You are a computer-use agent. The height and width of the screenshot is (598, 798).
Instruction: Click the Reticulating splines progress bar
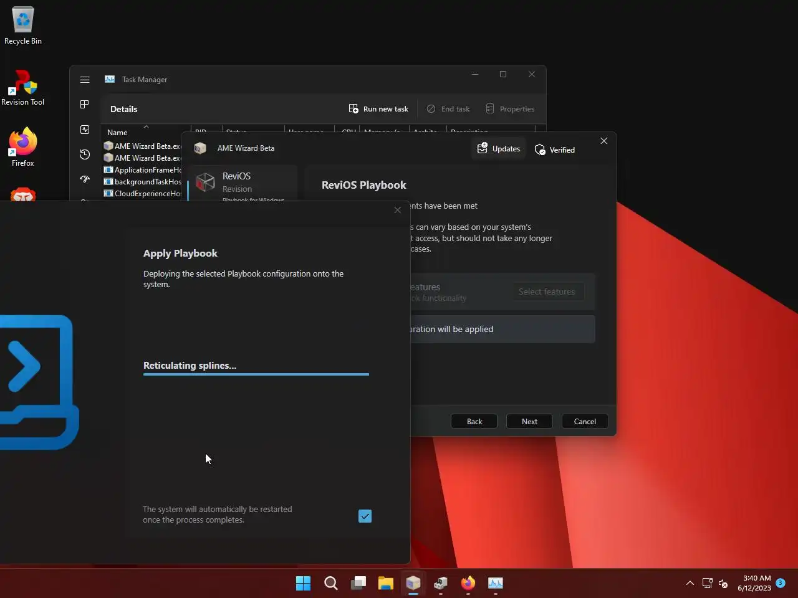[x=256, y=374]
